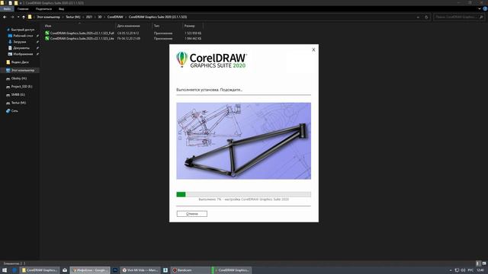Click 'CorelDRAW' breadcrumb in address bar
This screenshot has height=274, width=488.
click(x=115, y=17)
